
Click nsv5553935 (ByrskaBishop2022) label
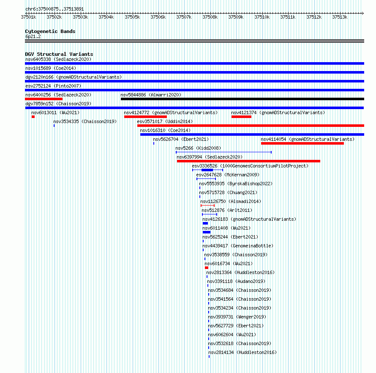236,184
